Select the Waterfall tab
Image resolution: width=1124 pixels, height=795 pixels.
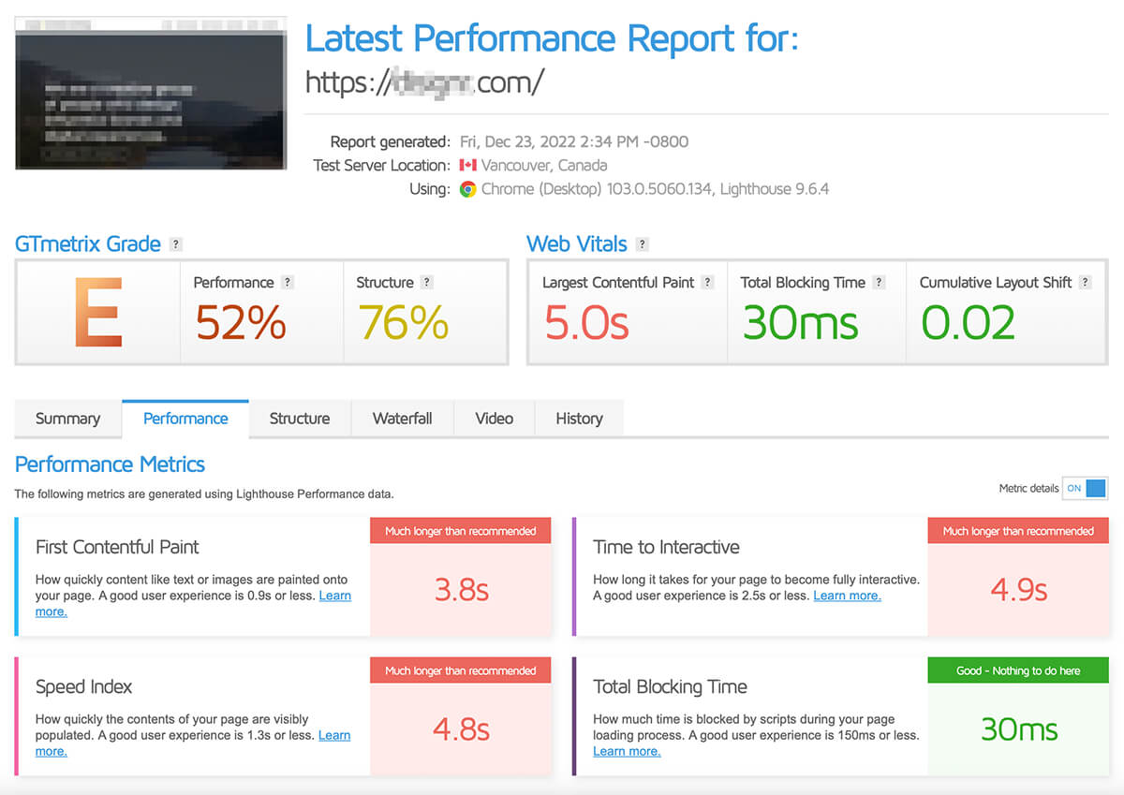point(403,419)
